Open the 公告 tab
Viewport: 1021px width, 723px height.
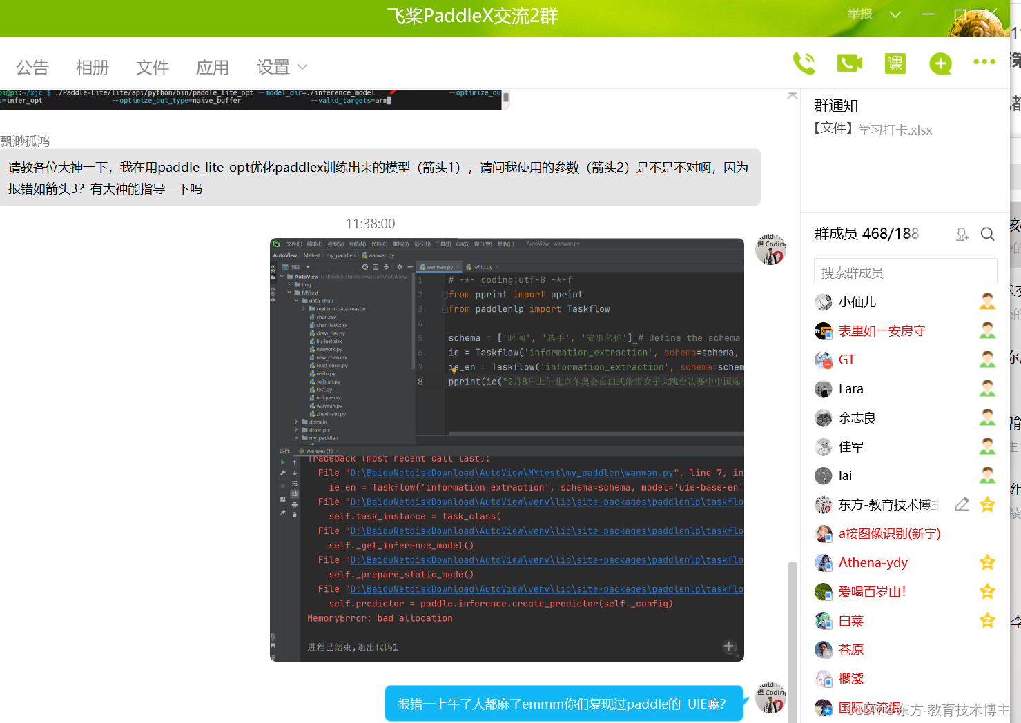tap(32, 67)
